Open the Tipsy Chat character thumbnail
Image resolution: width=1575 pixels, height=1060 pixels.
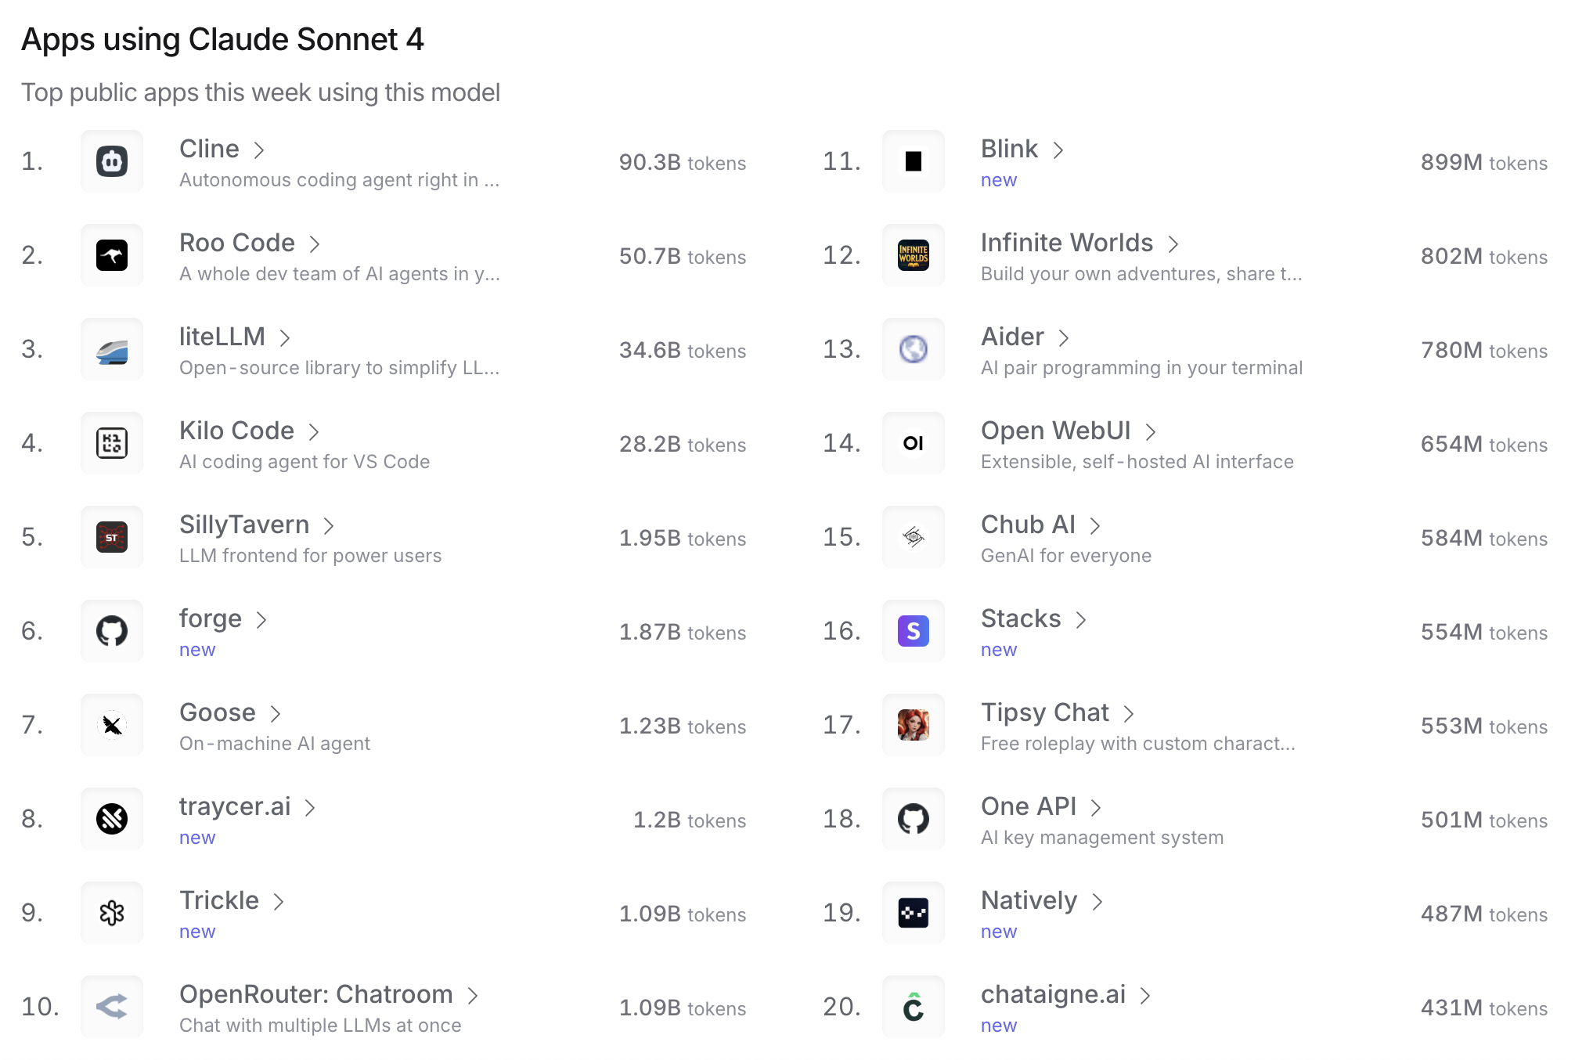(x=914, y=725)
